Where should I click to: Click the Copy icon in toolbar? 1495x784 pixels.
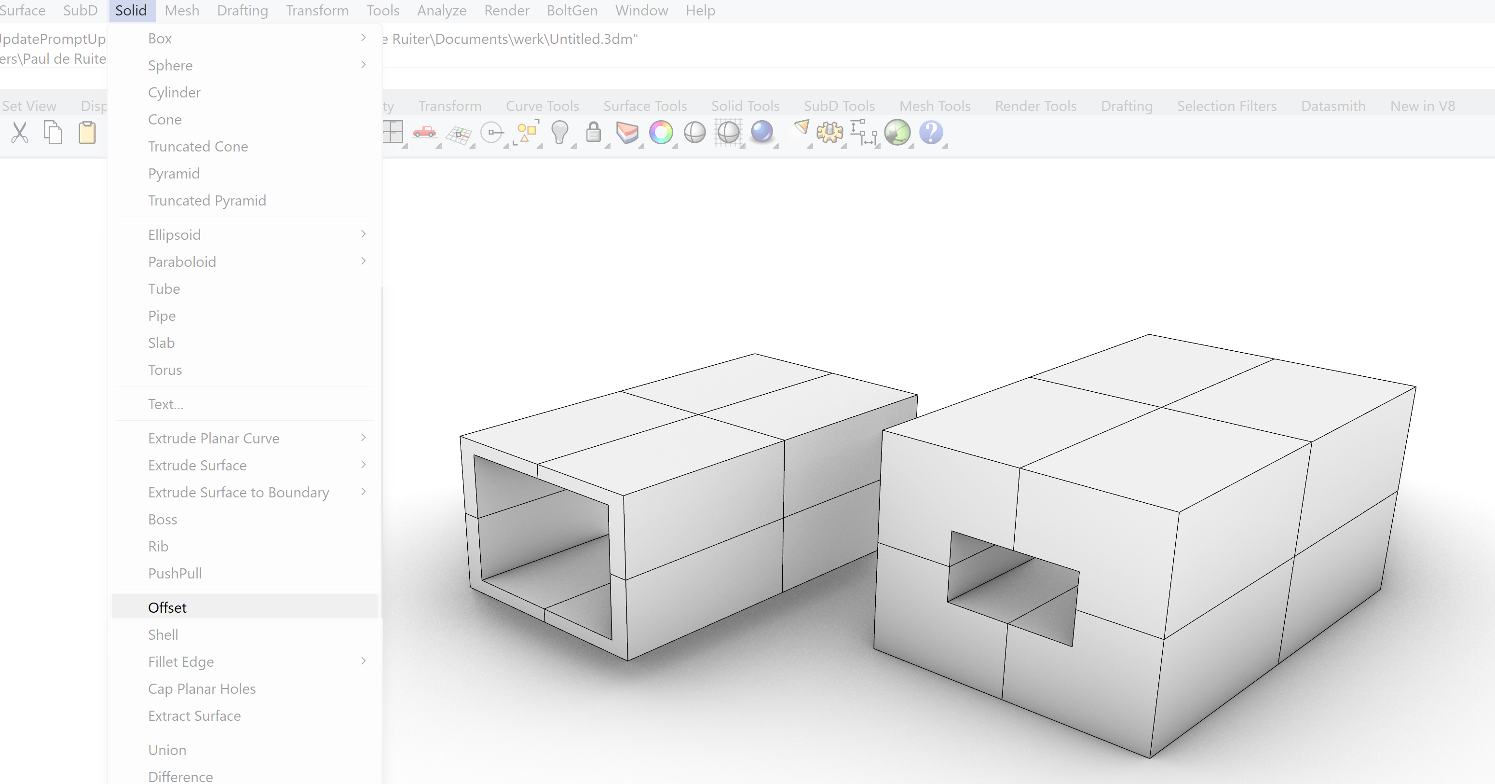pyautogui.click(x=53, y=132)
